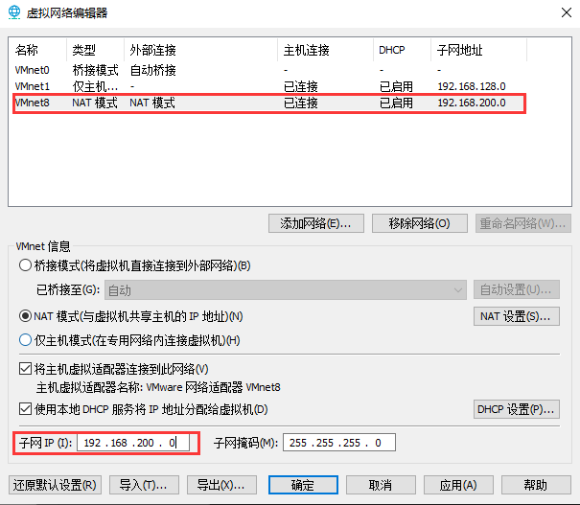Close the 虚拟网络编辑器 window
The width and height of the screenshot is (580, 505).
pyautogui.click(x=558, y=12)
